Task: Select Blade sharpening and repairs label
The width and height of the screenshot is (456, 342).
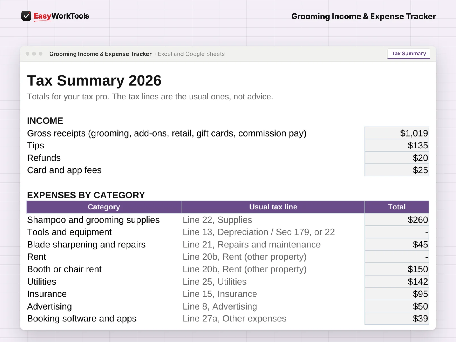Action: [x=86, y=245]
